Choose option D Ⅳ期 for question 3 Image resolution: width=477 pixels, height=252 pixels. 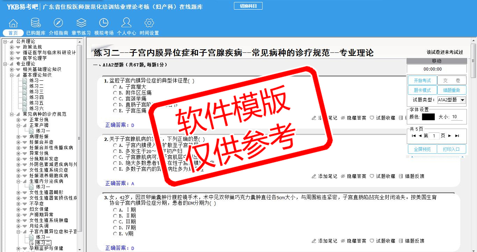(x=115, y=228)
